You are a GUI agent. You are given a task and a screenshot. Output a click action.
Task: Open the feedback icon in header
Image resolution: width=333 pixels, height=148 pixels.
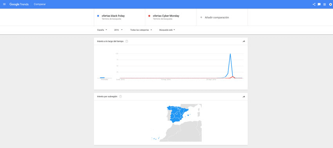pyautogui.click(x=319, y=4)
